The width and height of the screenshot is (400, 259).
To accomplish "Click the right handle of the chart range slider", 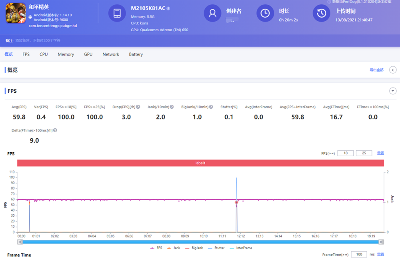I will click(x=381, y=242).
